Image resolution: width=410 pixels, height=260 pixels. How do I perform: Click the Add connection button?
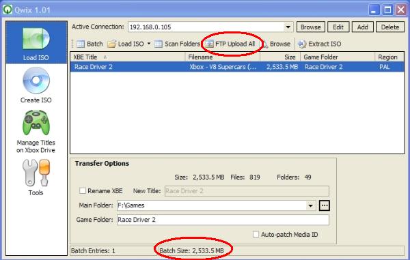pos(363,27)
